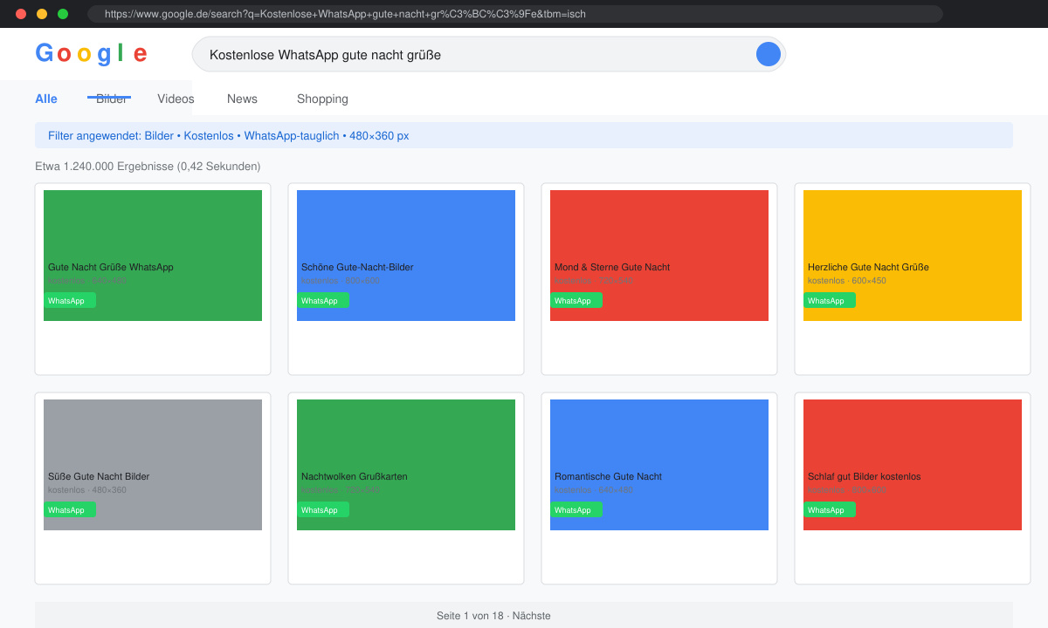This screenshot has width=1048, height=628.
Task: Click 'Seite 1 von 18 · Nächste' pagination
Action: pyautogui.click(x=493, y=616)
